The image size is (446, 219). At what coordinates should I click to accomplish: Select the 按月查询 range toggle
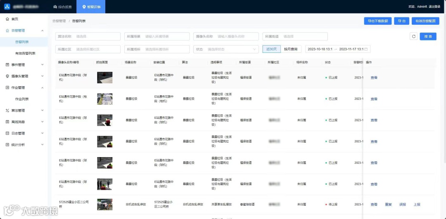[x=291, y=49]
